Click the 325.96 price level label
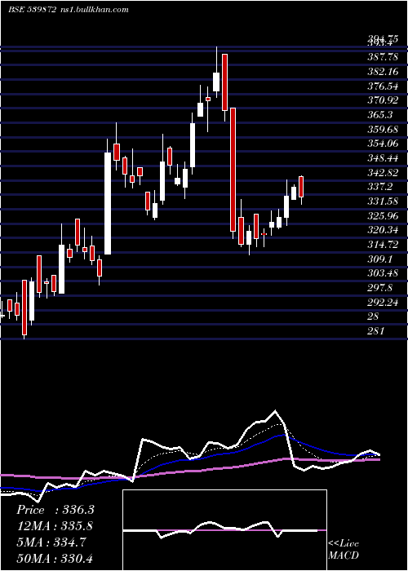The height and width of the screenshot is (571, 408). (x=383, y=216)
